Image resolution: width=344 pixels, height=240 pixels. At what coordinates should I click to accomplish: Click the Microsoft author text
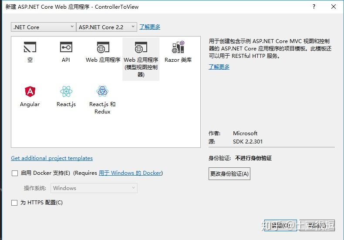(x=245, y=133)
